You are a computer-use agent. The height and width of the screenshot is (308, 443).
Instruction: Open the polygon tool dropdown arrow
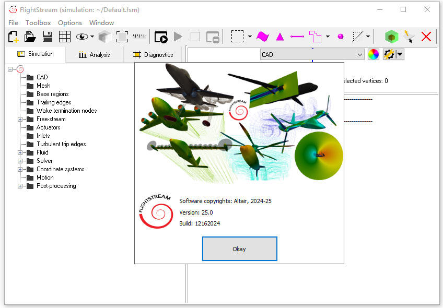328,37
